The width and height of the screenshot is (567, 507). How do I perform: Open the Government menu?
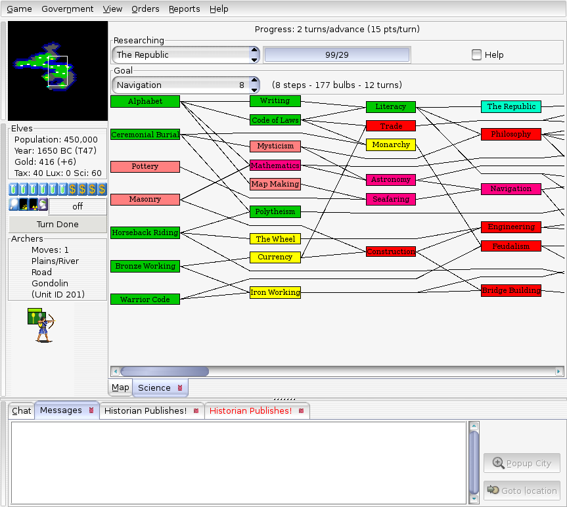[67, 9]
